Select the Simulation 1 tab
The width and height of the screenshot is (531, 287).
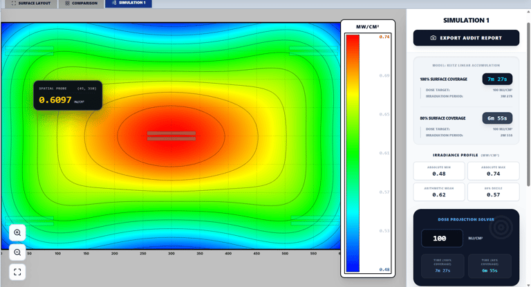129,3
